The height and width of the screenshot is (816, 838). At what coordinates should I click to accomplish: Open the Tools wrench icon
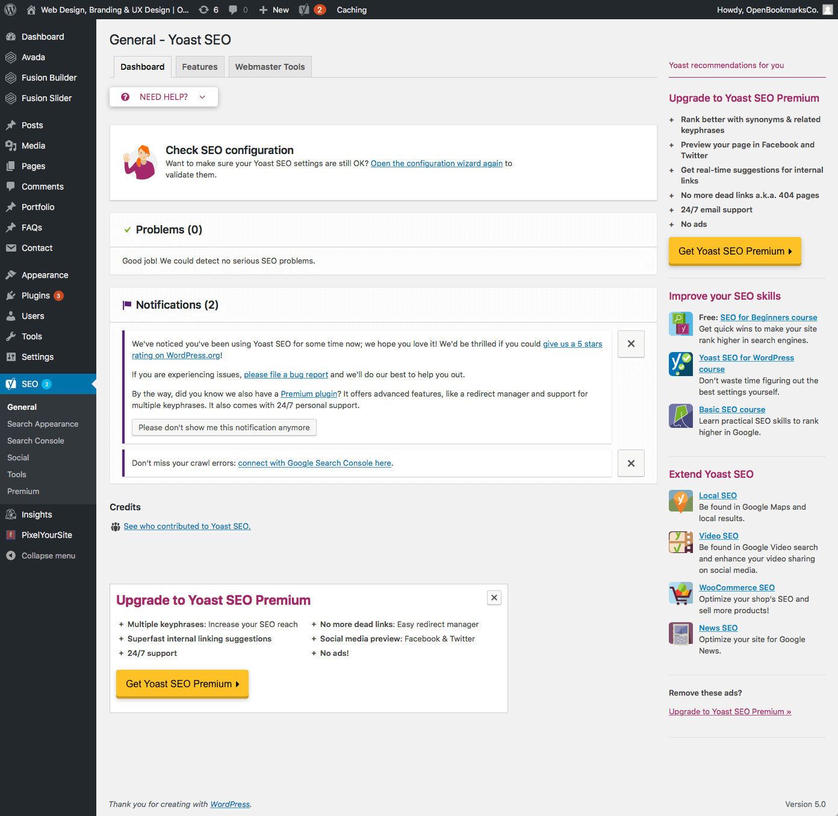tap(11, 336)
